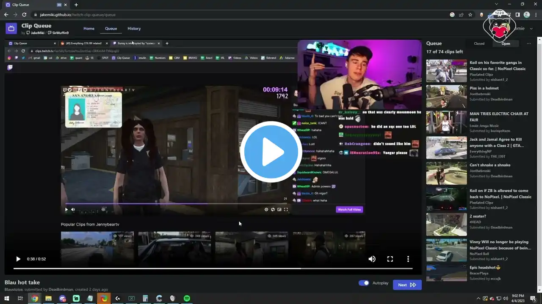Click 'Watch Full Video' on the Twitch clip
The height and width of the screenshot is (304, 542).
(349, 209)
